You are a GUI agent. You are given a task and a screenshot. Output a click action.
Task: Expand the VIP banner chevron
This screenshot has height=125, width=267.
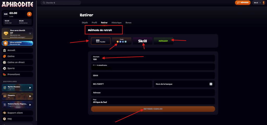30,33
